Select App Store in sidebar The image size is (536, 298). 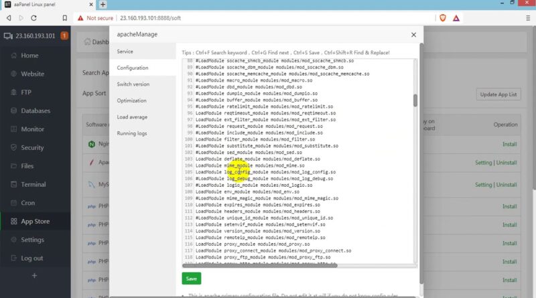(x=36, y=222)
